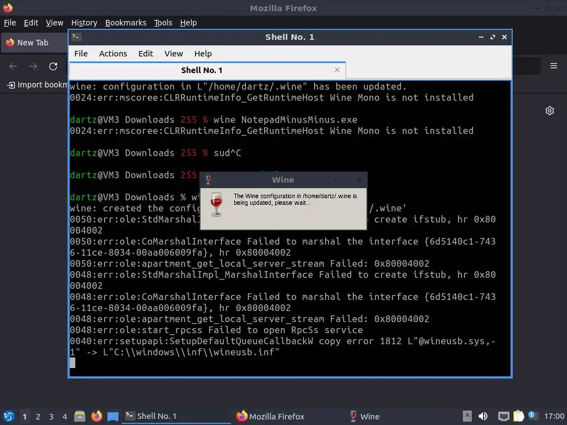The width and height of the screenshot is (567, 425).
Task: Open file manager from taskbar launcher
Action: (80, 416)
